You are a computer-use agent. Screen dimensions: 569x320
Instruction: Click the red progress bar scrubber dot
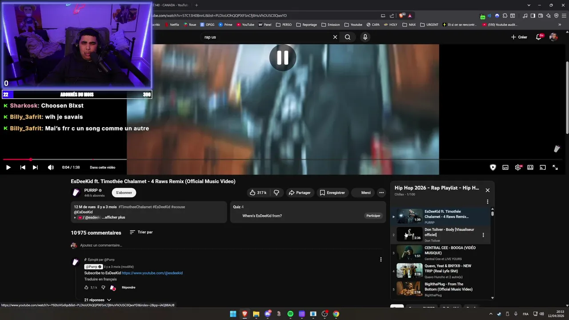(30, 160)
